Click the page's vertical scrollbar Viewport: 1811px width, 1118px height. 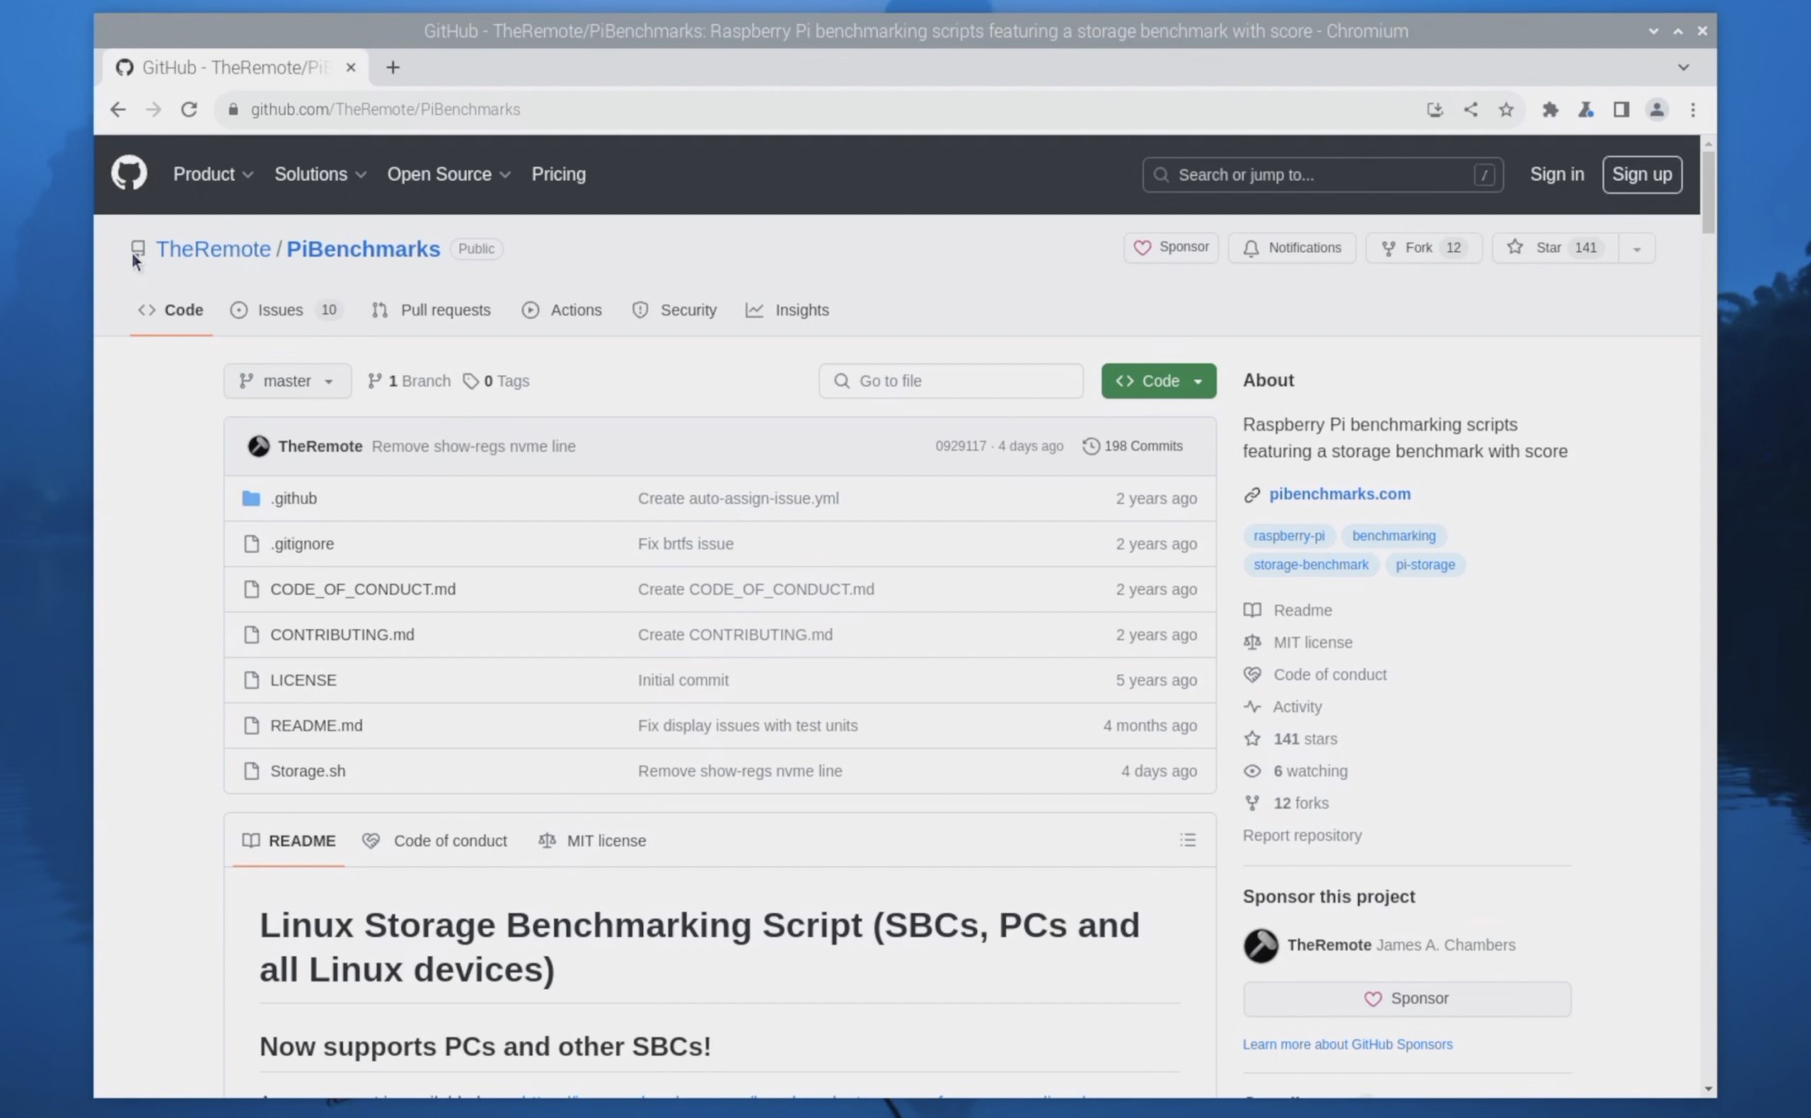click(1708, 192)
